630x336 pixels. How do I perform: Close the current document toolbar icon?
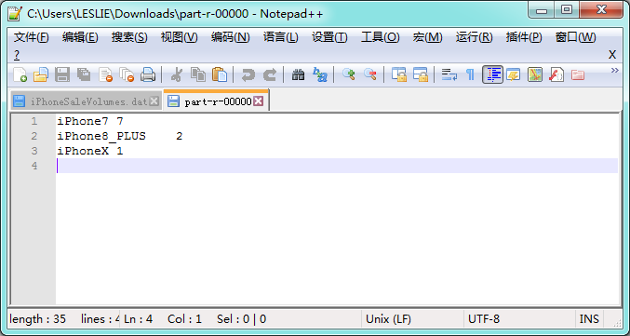tap(105, 75)
